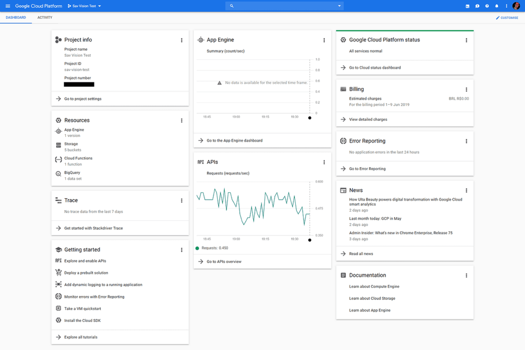Open the News card options menu

(466, 190)
